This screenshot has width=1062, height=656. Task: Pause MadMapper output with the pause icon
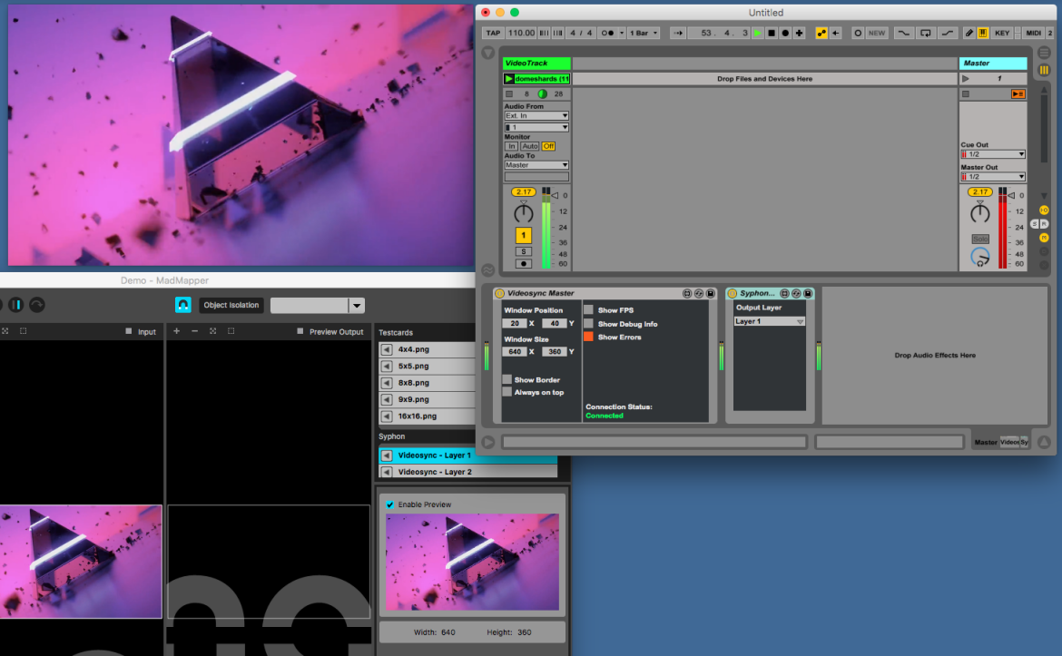(x=16, y=305)
